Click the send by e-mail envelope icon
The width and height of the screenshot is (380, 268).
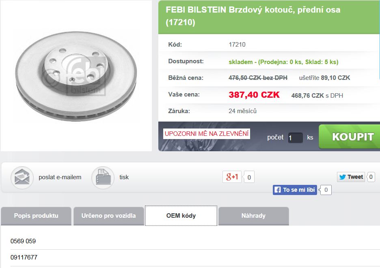pyautogui.click(x=22, y=178)
